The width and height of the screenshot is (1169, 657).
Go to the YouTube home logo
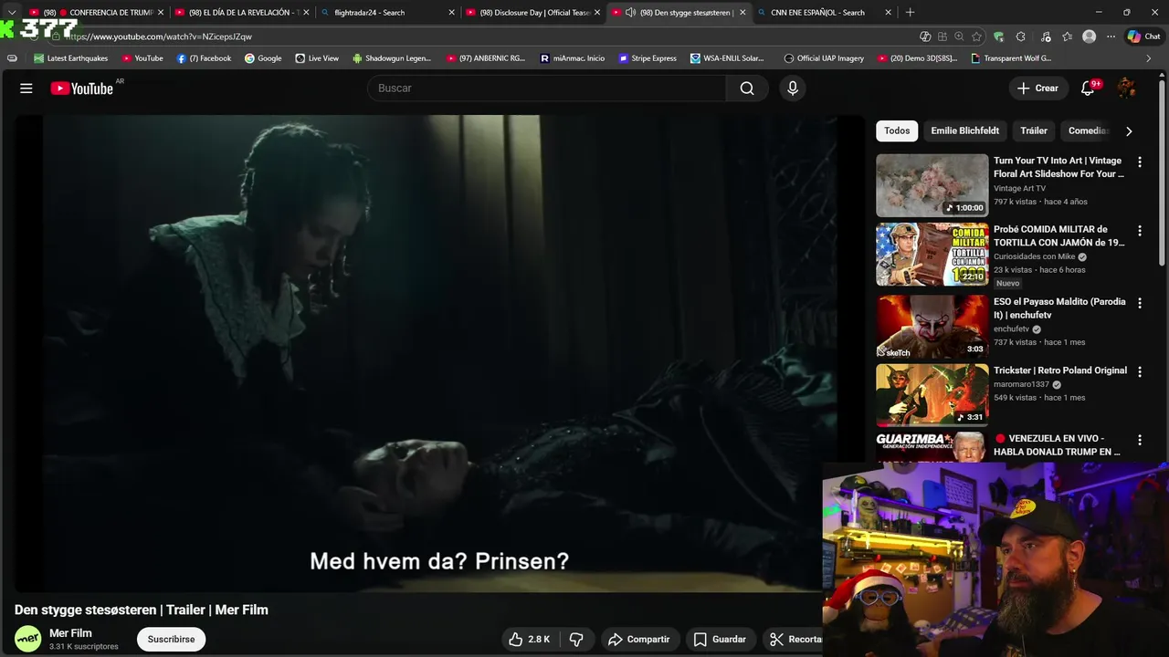coord(82,89)
